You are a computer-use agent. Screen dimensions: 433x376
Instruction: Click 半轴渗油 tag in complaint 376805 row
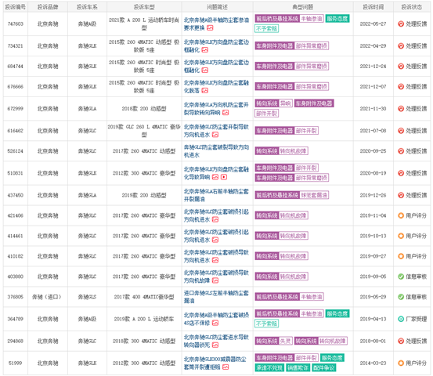click(312, 297)
